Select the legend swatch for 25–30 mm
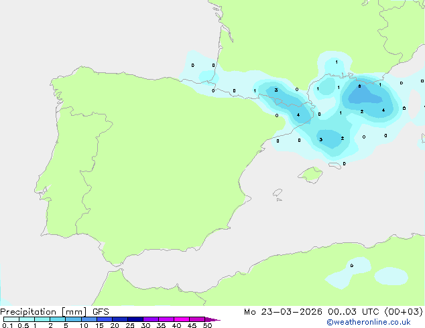This screenshot has width=425, height=328. tap(135, 319)
